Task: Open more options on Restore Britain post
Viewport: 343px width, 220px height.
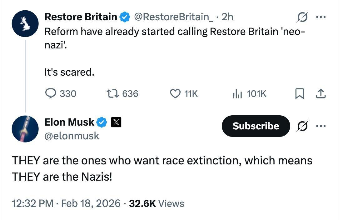Action: point(321,17)
